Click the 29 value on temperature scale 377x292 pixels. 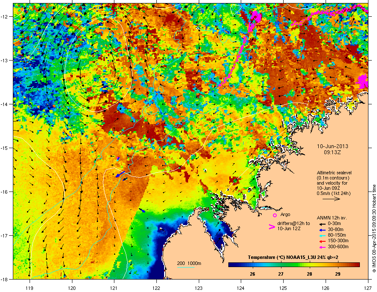(338, 274)
